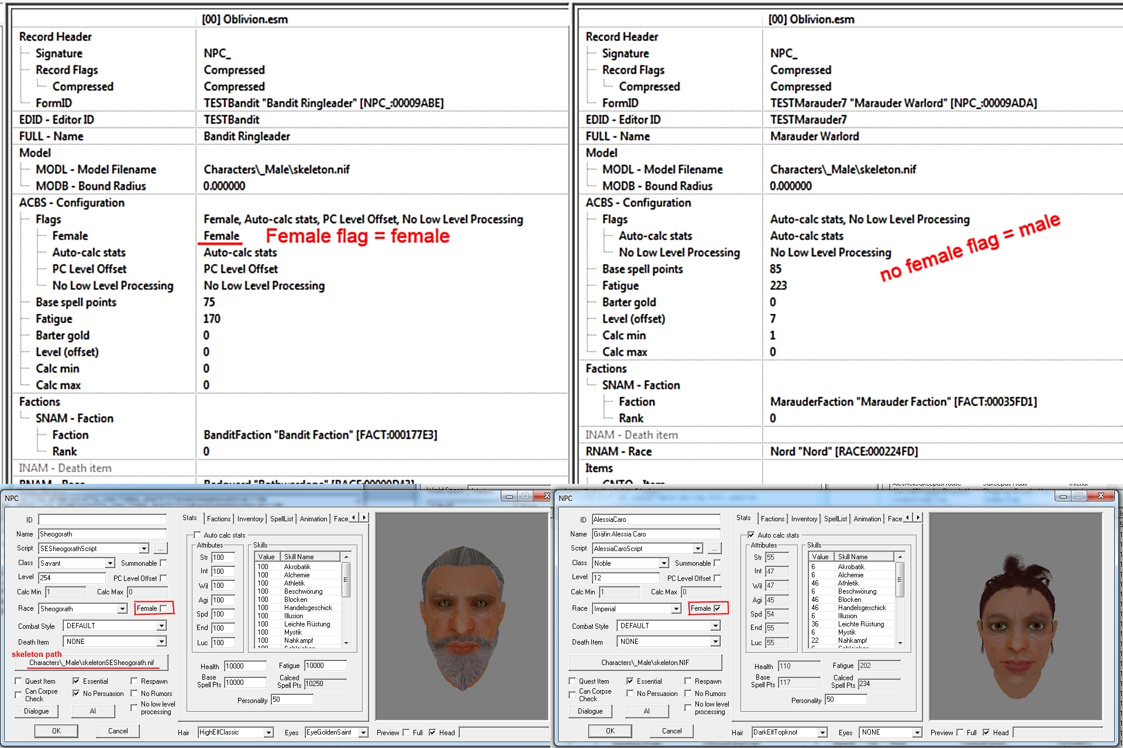This screenshot has height=748, width=1123.
Task: Select 'Bandit Ringleader' FULL name value
Action: coord(247,136)
